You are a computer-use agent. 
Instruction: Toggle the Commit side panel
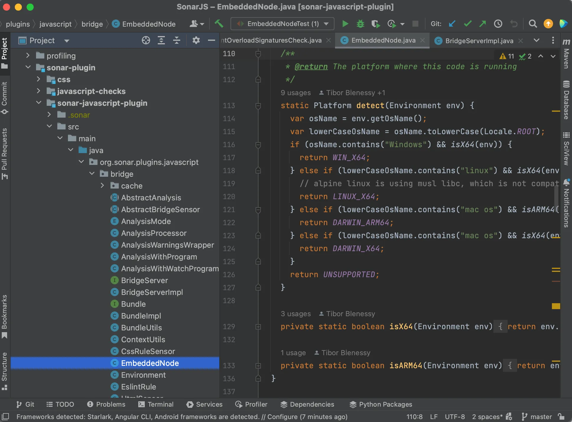[x=4, y=98]
